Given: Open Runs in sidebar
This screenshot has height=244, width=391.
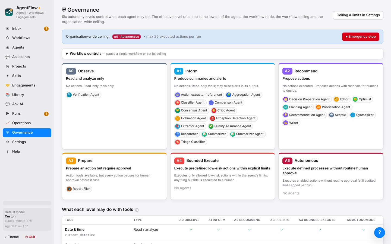Looking at the screenshot, I should click(x=27, y=114).
